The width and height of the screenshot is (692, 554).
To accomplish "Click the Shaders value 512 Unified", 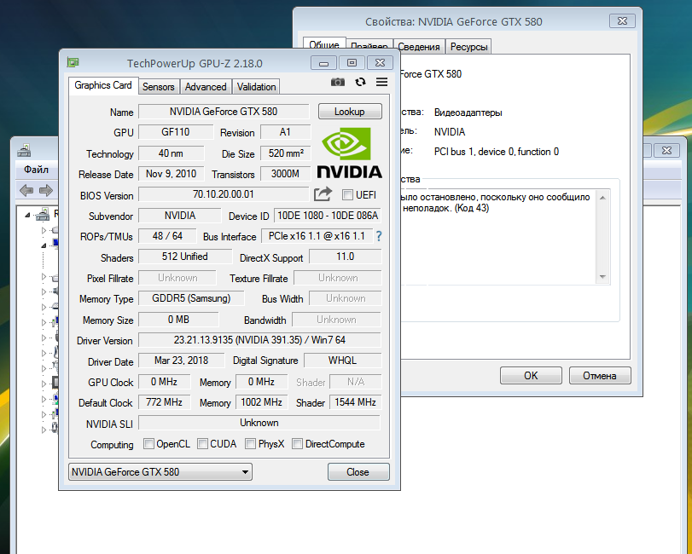I will tap(185, 257).
